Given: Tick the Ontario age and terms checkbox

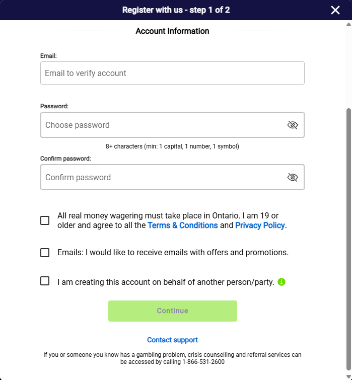Looking at the screenshot, I should click(x=45, y=220).
